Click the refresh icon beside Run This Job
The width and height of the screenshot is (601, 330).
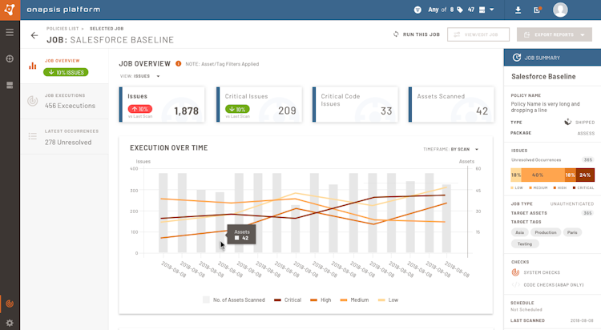tap(396, 34)
